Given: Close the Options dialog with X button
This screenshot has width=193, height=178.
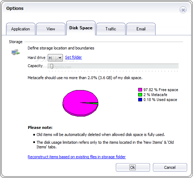Looking at the screenshot, I should pos(183,10).
